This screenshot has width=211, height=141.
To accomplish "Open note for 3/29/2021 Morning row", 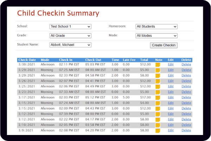I will click(158, 70).
